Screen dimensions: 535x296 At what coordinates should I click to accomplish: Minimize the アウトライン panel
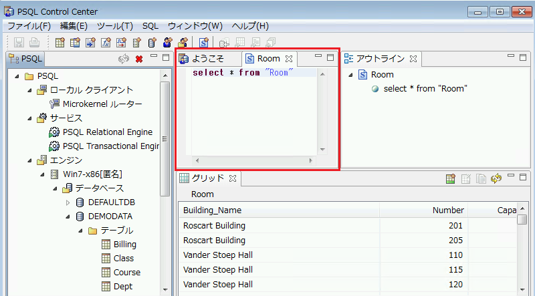tap(511, 57)
